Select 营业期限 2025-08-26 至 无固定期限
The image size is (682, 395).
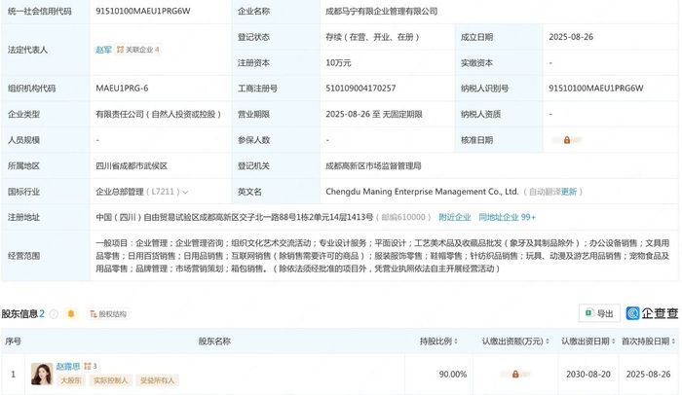pyautogui.click(x=374, y=114)
